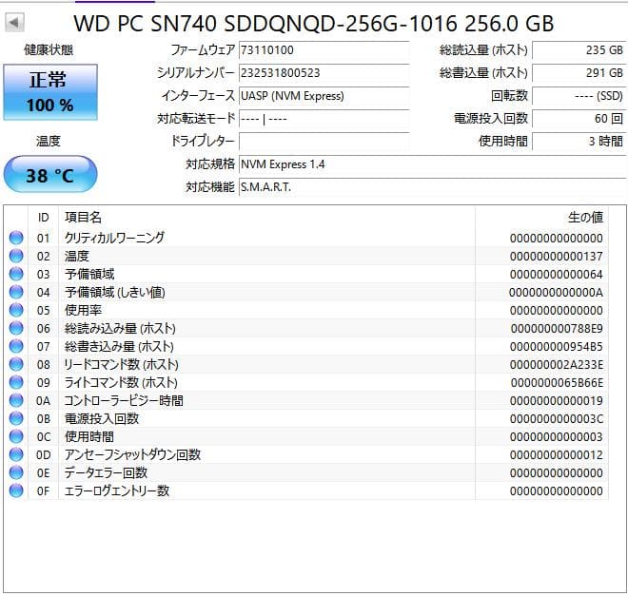Click the interface field UASP (NVM Express)
This screenshot has width=628, height=596.
click(324, 96)
